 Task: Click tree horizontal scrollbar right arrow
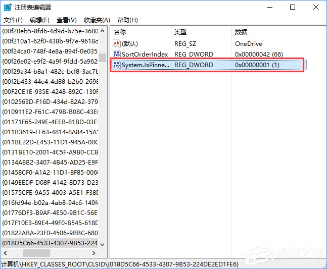(x=94, y=253)
